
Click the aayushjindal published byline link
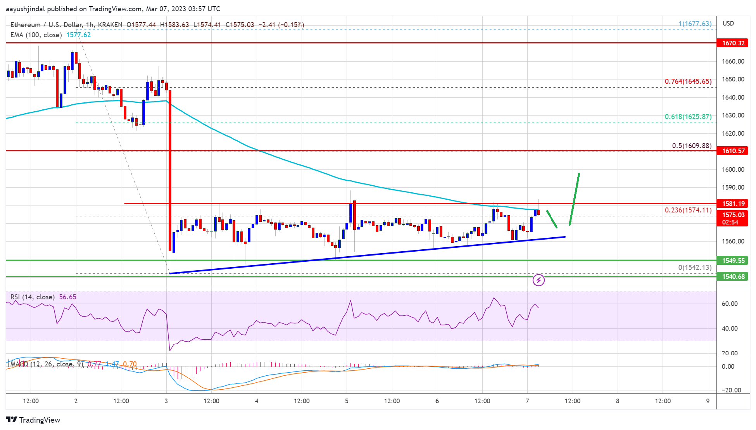point(26,9)
